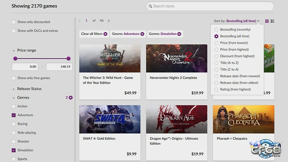Open Neverwinter Nights 2 Complete thumbnail
This screenshot has width=288, height=162.
[177, 58]
